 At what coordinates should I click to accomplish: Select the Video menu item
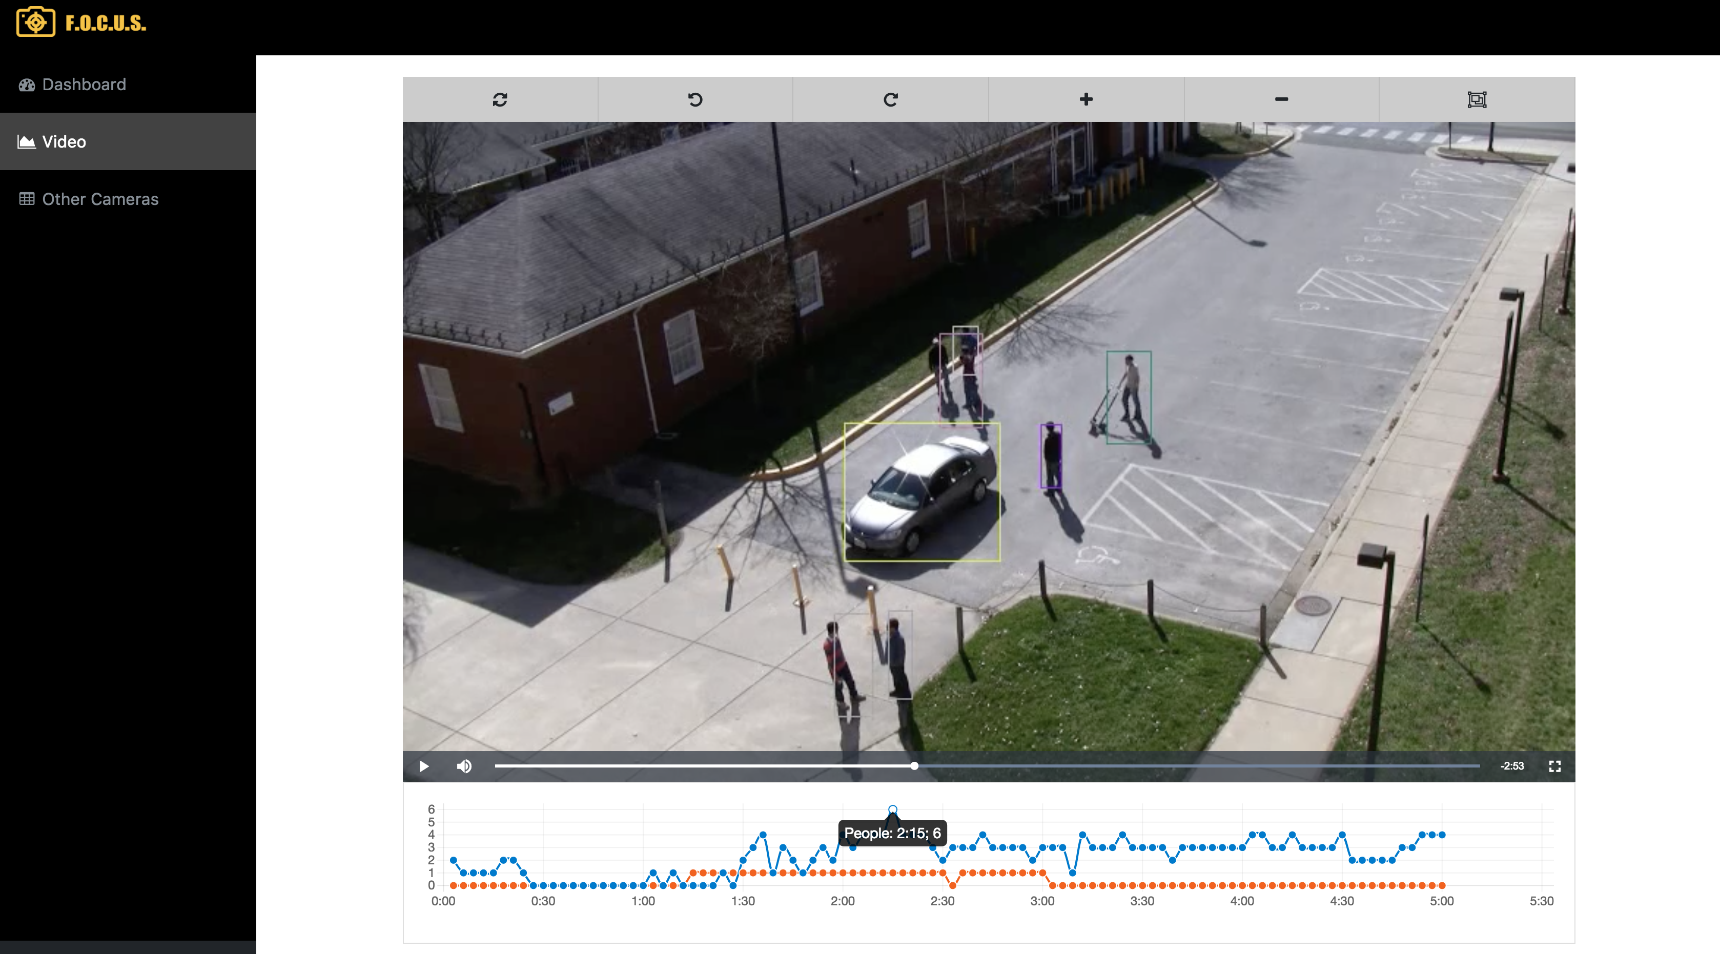click(64, 141)
